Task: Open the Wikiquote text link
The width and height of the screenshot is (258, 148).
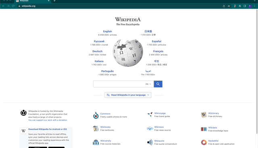Action: 159,141
